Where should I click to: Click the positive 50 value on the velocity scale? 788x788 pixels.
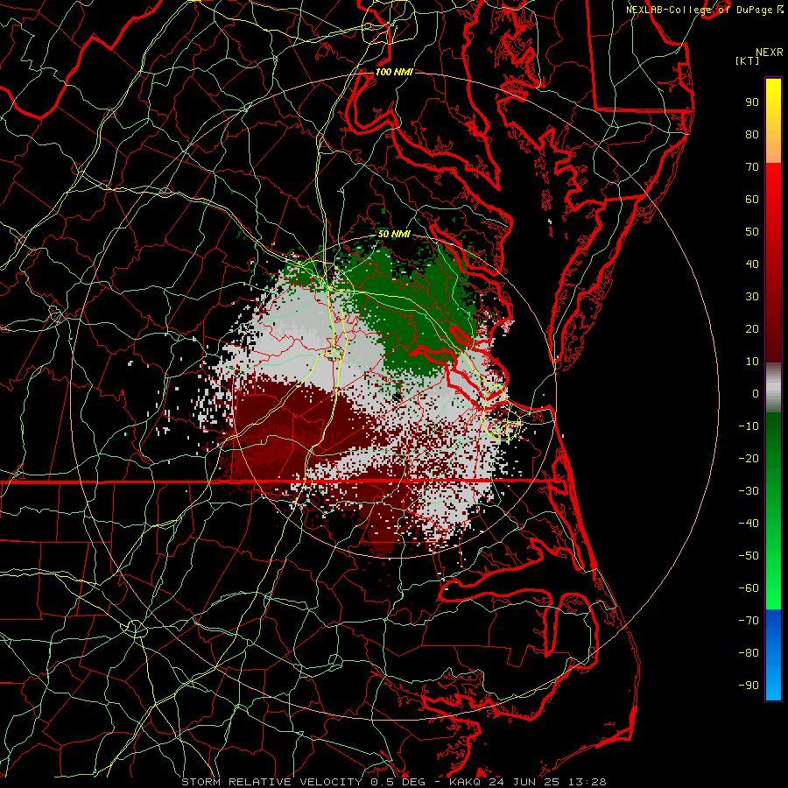[752, 232]
